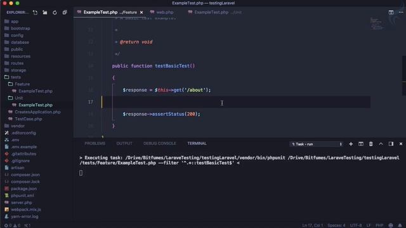
Task: Collapse all folders in Explorer
Action: point(65,13)
